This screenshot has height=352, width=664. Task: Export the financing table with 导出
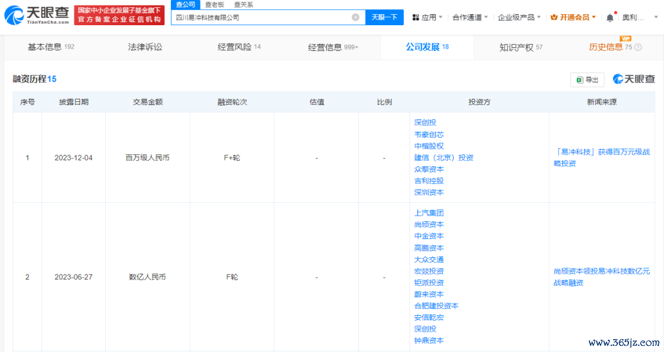pos(587,79)
